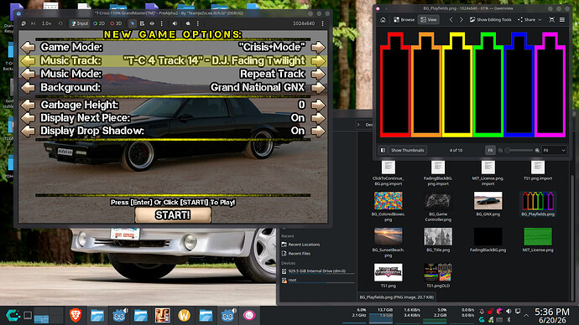The width and height of the screenshot is (579, 325).
Task: Launch Brave browser from taskbar
Action: click(76, 316)
